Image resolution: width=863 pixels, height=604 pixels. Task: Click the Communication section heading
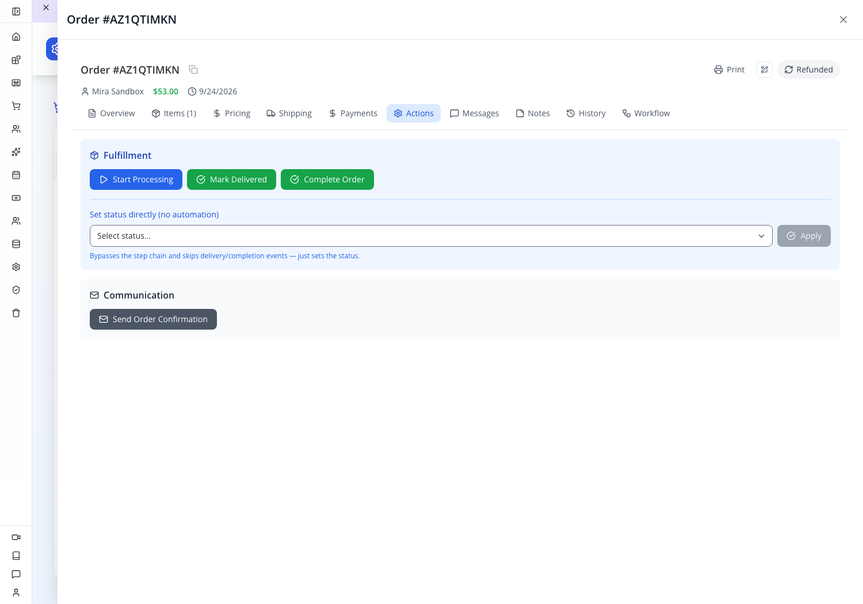click(x=139, y=295)
